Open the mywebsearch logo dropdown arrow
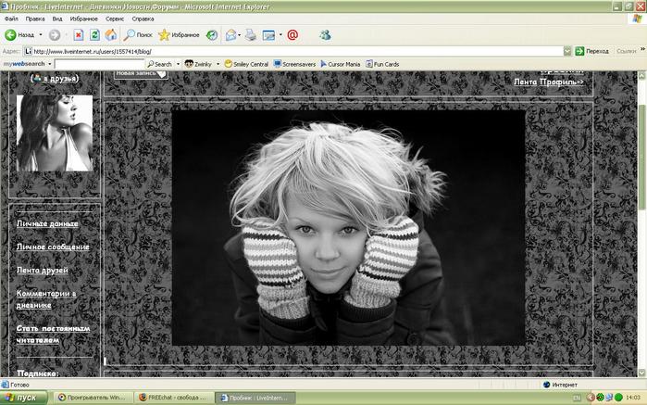Image resolution: width=647 pixels, height=405 pixels. click(x=49, y=64)
